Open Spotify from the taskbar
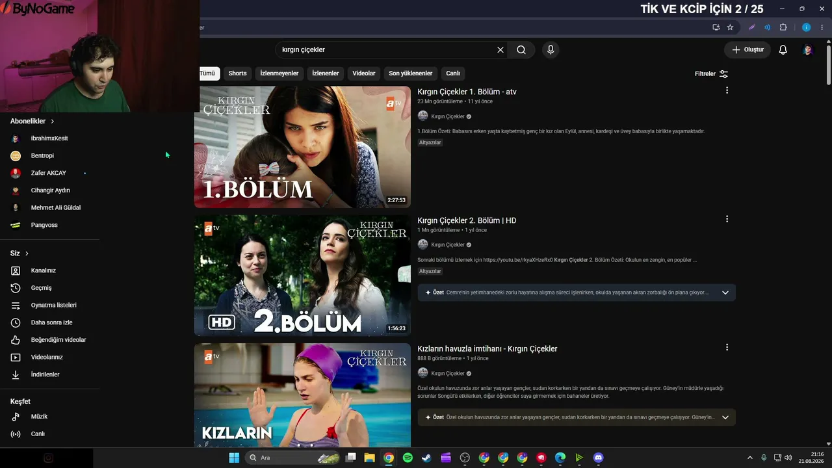The image size is (832, 468). [x=408, y=458]
